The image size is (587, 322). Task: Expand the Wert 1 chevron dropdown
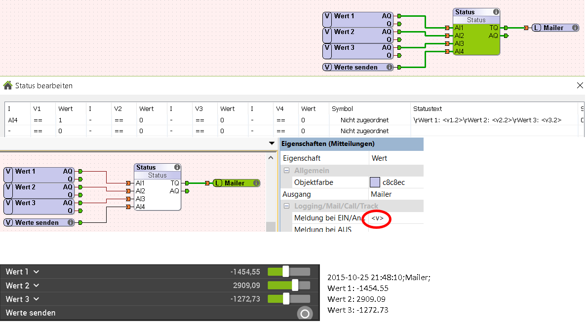pyautogui.click(x=37, y=272)
